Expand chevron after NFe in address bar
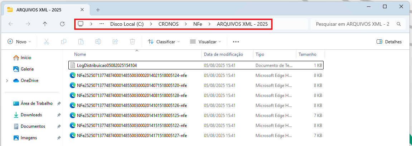This screenshot has height=146, width=412. point(209,24)
